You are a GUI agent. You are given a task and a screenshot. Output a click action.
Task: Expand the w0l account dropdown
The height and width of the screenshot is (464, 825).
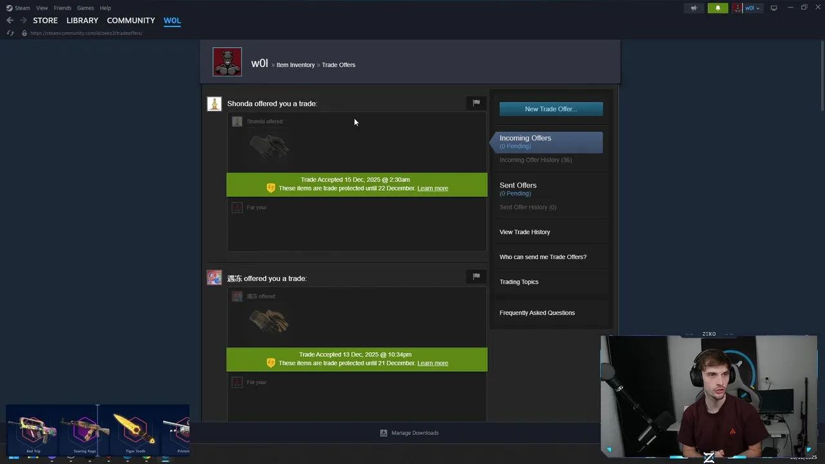click(x=753, y=8)
